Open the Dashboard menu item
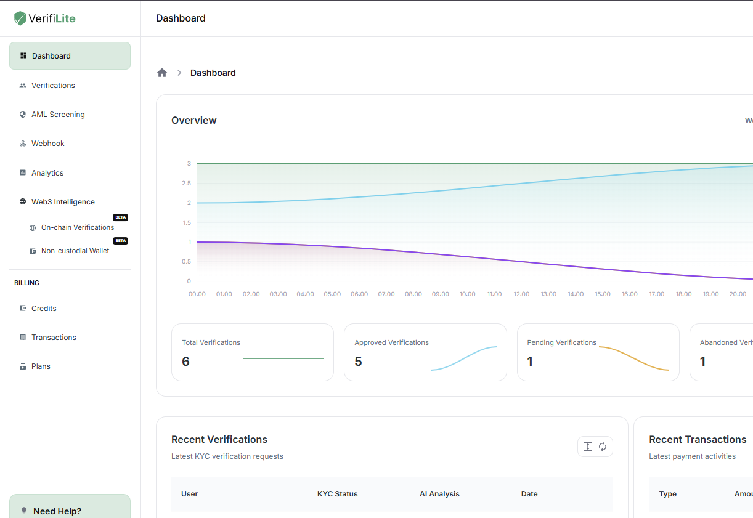Screen dimensions: 753x518 coord(70,56)
